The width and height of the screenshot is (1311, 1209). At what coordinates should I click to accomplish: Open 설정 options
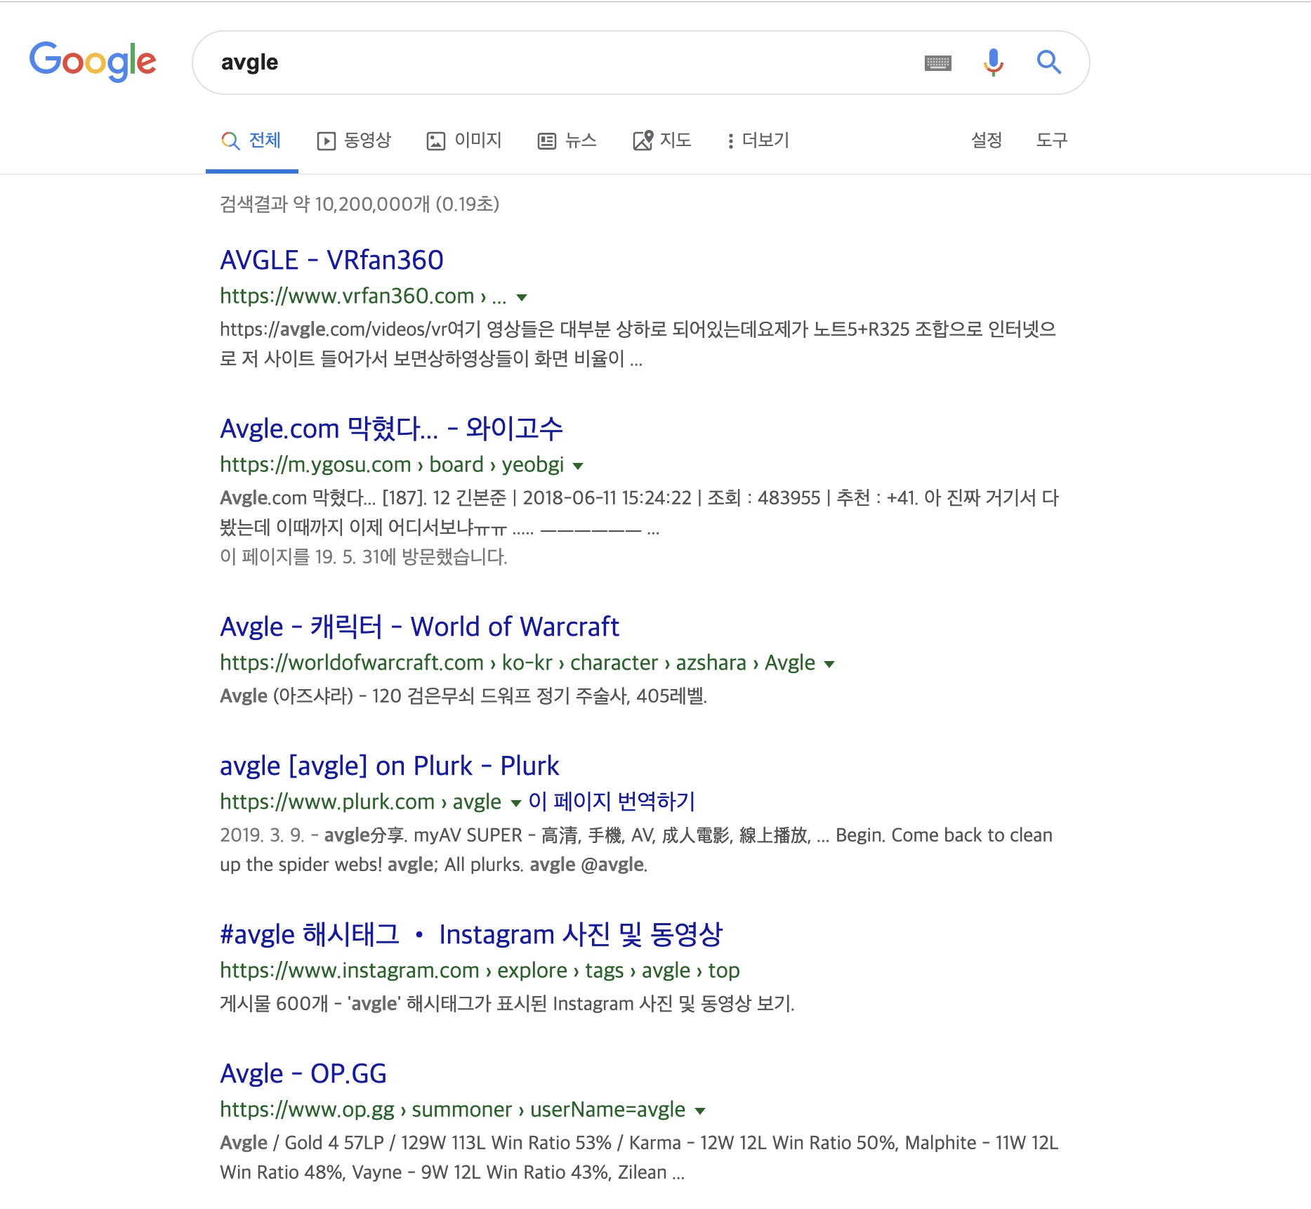coord(987,140)
